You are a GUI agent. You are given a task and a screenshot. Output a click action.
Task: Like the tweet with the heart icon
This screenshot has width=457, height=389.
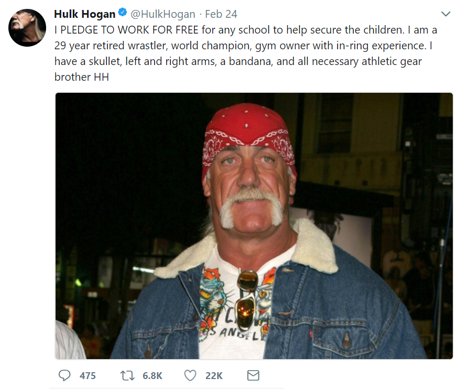tap(190, 375)
